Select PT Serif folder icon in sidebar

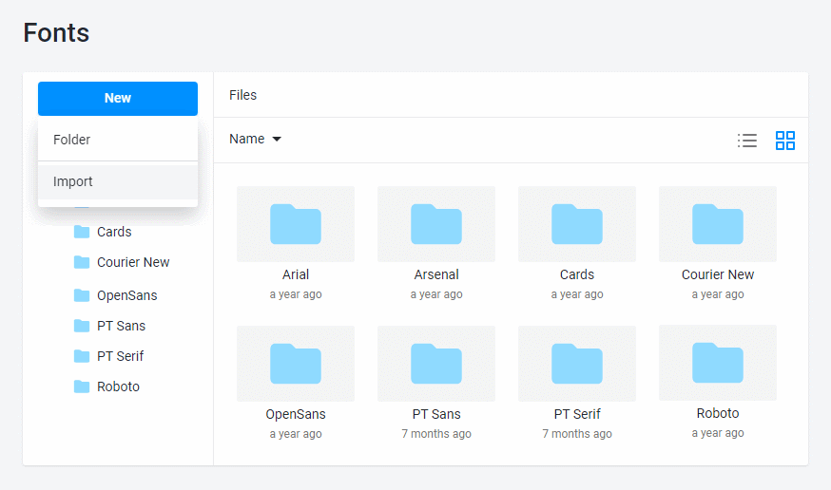tap(82, 356)
